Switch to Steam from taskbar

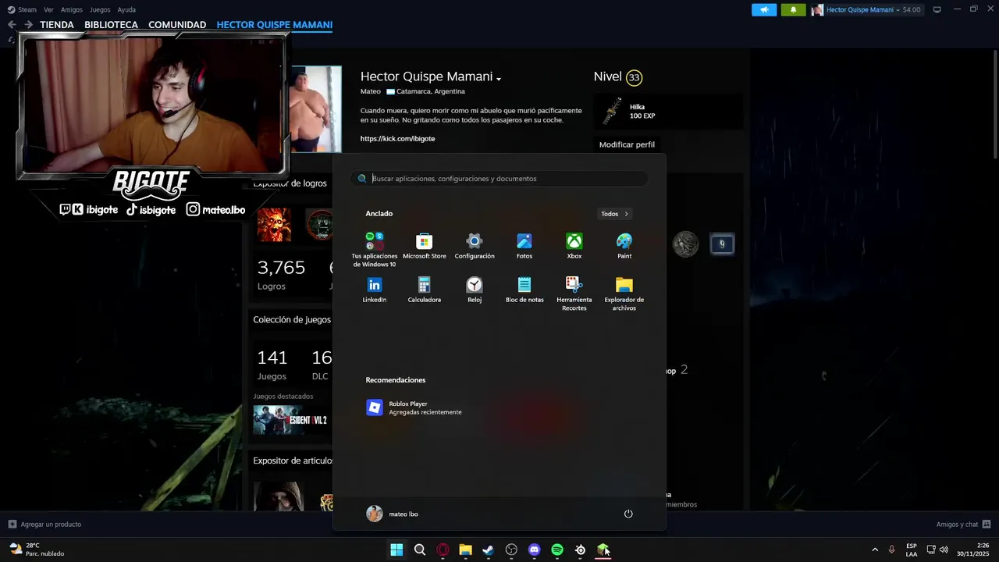click(489, 550)
